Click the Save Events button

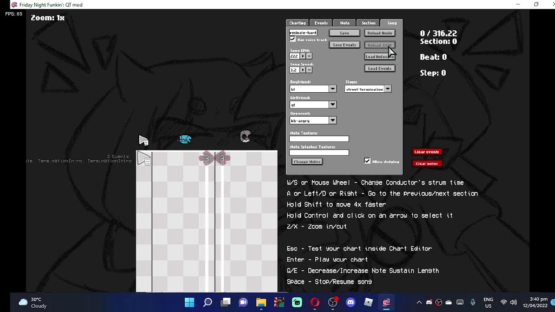344,45
